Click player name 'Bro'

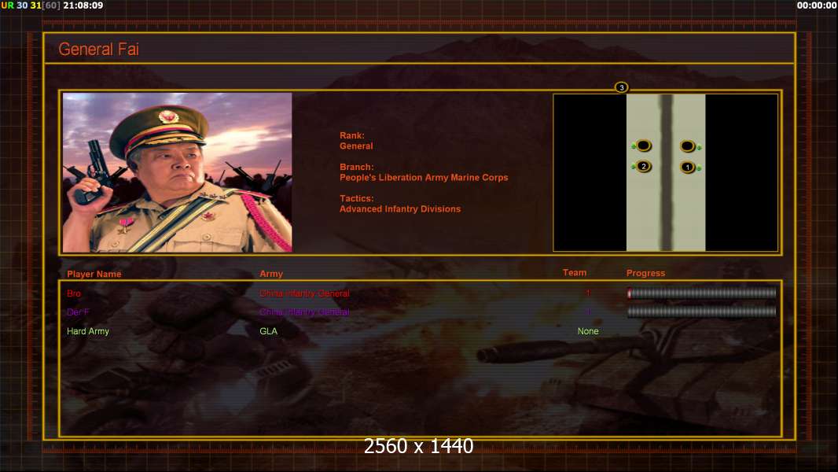74,293
